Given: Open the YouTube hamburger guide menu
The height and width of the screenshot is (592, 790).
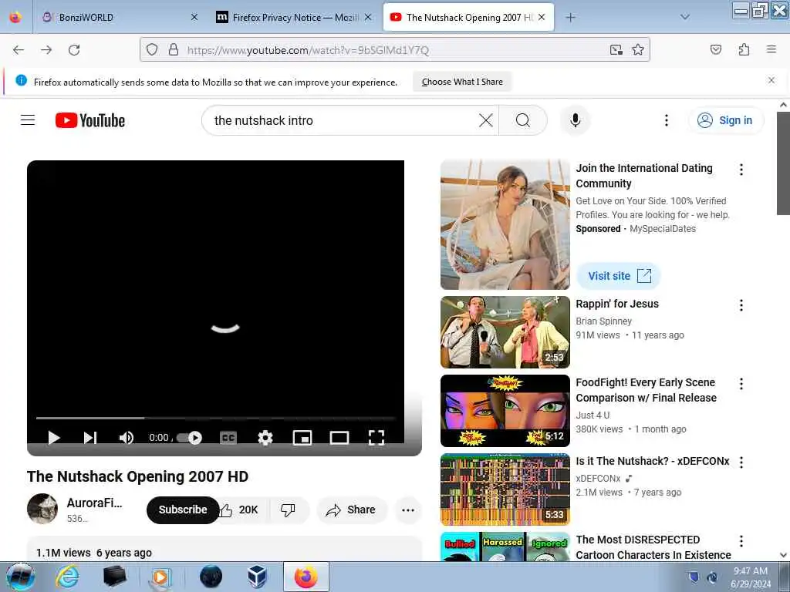Looking at the screenshot, I should [28, 120].
